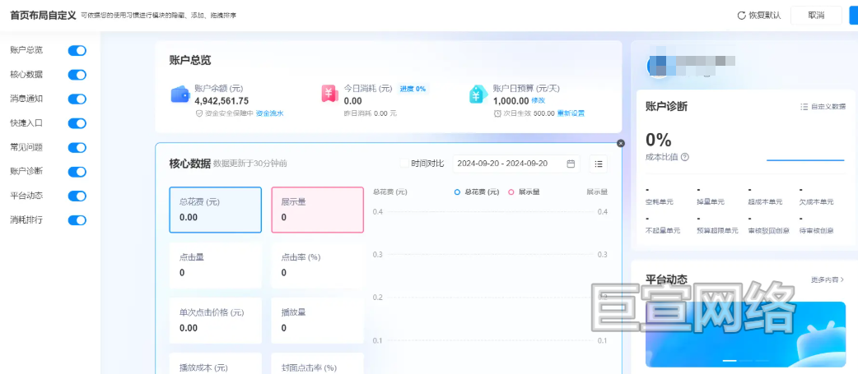Select the 点击率 (%) metric card
This screenshot has height=374, width=858.
pos(317,265)
